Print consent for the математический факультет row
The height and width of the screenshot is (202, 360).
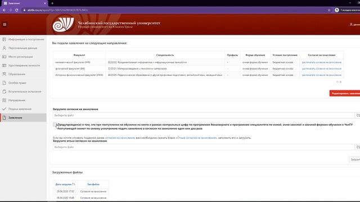[x=321, y=62]
